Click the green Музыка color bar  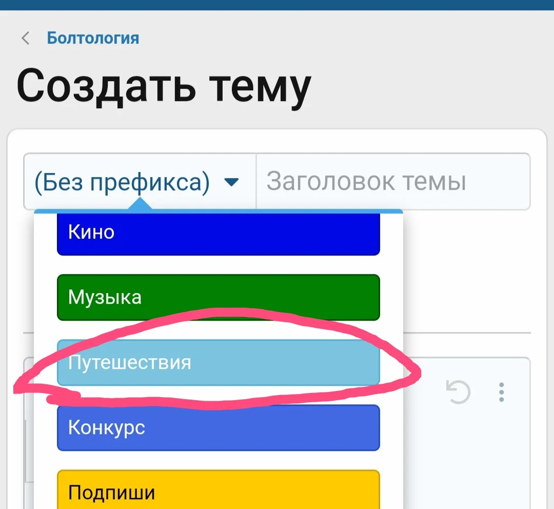point(218,298)
